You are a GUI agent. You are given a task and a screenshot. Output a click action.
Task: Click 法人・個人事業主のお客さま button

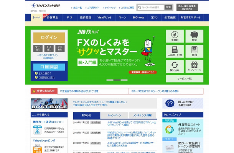187,7
